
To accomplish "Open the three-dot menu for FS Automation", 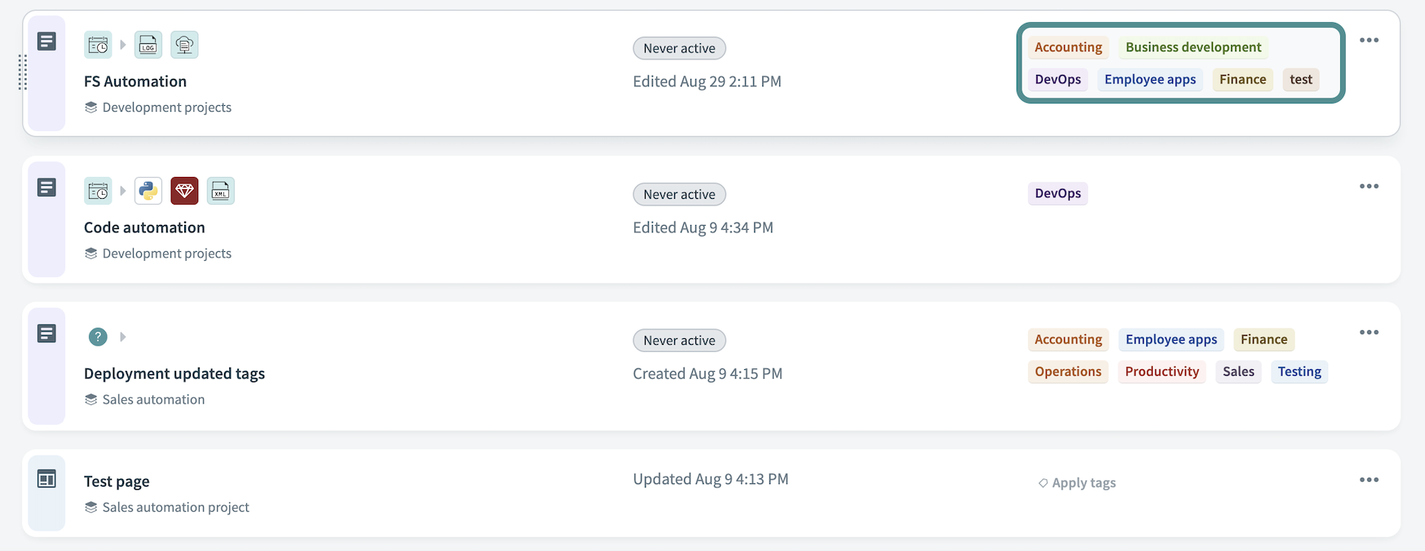I will coord(1369,40).
